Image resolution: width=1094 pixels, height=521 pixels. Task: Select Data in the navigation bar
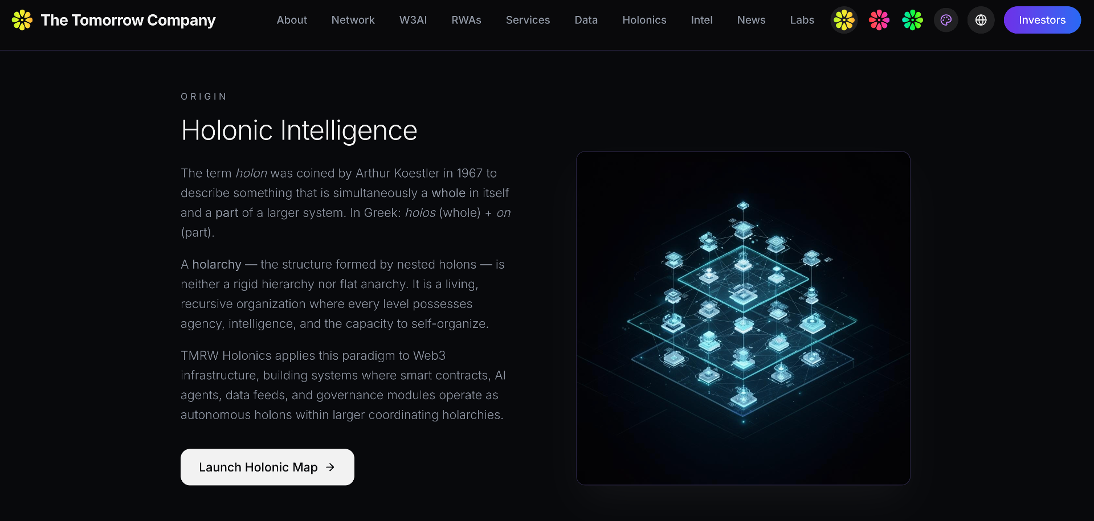[586, 20]
